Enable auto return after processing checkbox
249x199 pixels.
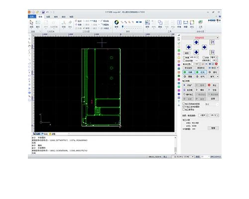tap(184, 103)
